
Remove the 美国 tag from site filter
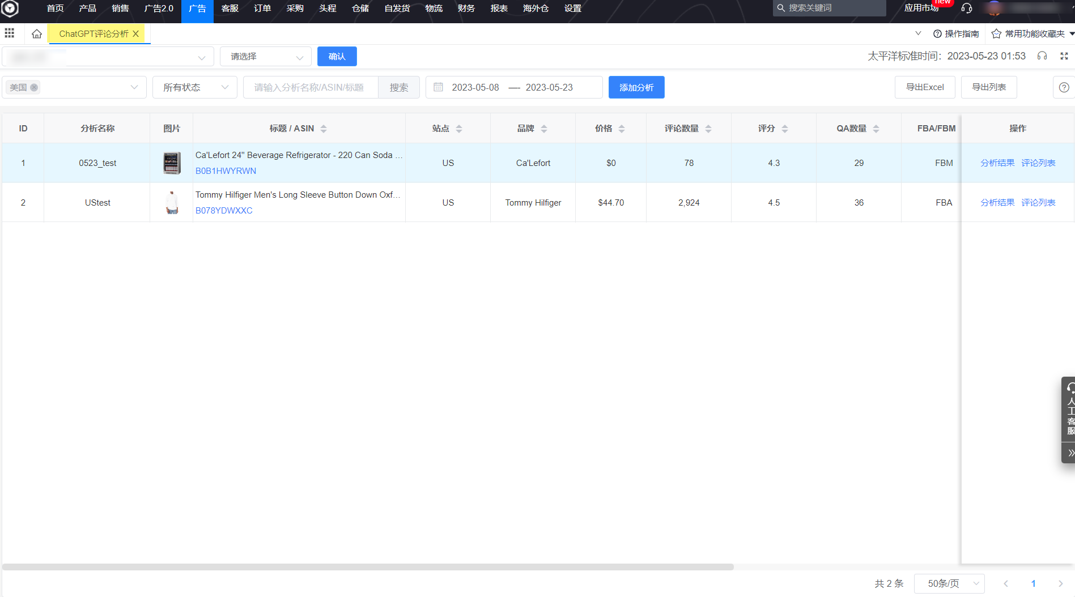pos(34,87)
